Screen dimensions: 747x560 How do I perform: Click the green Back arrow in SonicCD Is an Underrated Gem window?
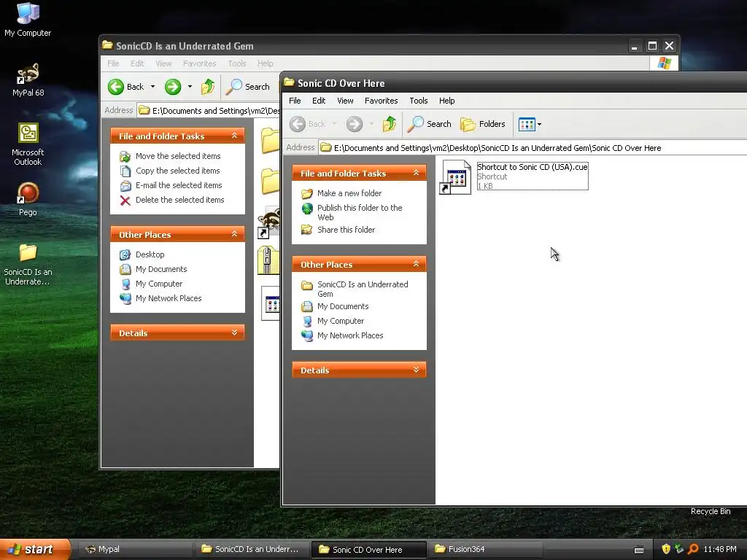click(x=116, y=87)
